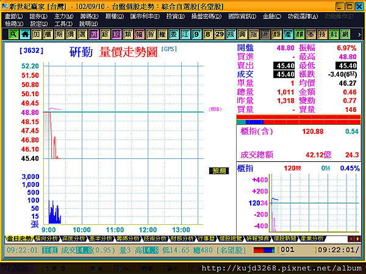The height and width of the screenshot is (274, 366).
Task: Click the tab strip left scroll arrow
Action: [351, 239]
